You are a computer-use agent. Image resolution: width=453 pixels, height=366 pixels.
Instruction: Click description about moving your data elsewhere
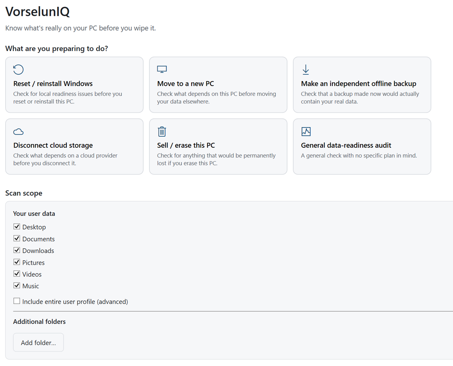[x=216, y=98]
